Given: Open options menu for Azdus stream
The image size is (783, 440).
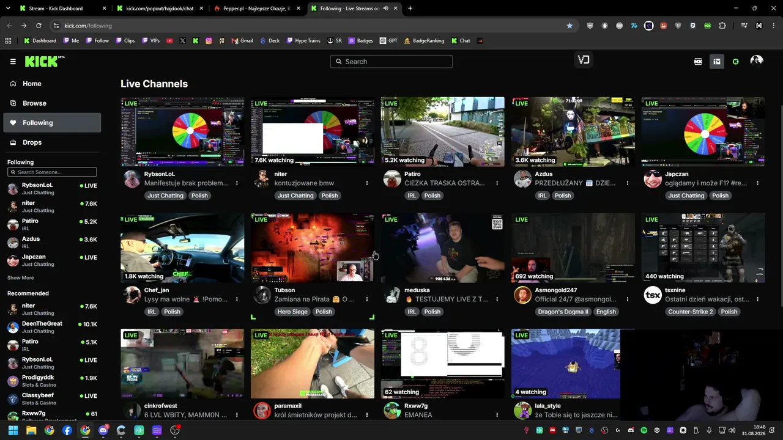Looking at the screenshot, I should coord(628,183).
